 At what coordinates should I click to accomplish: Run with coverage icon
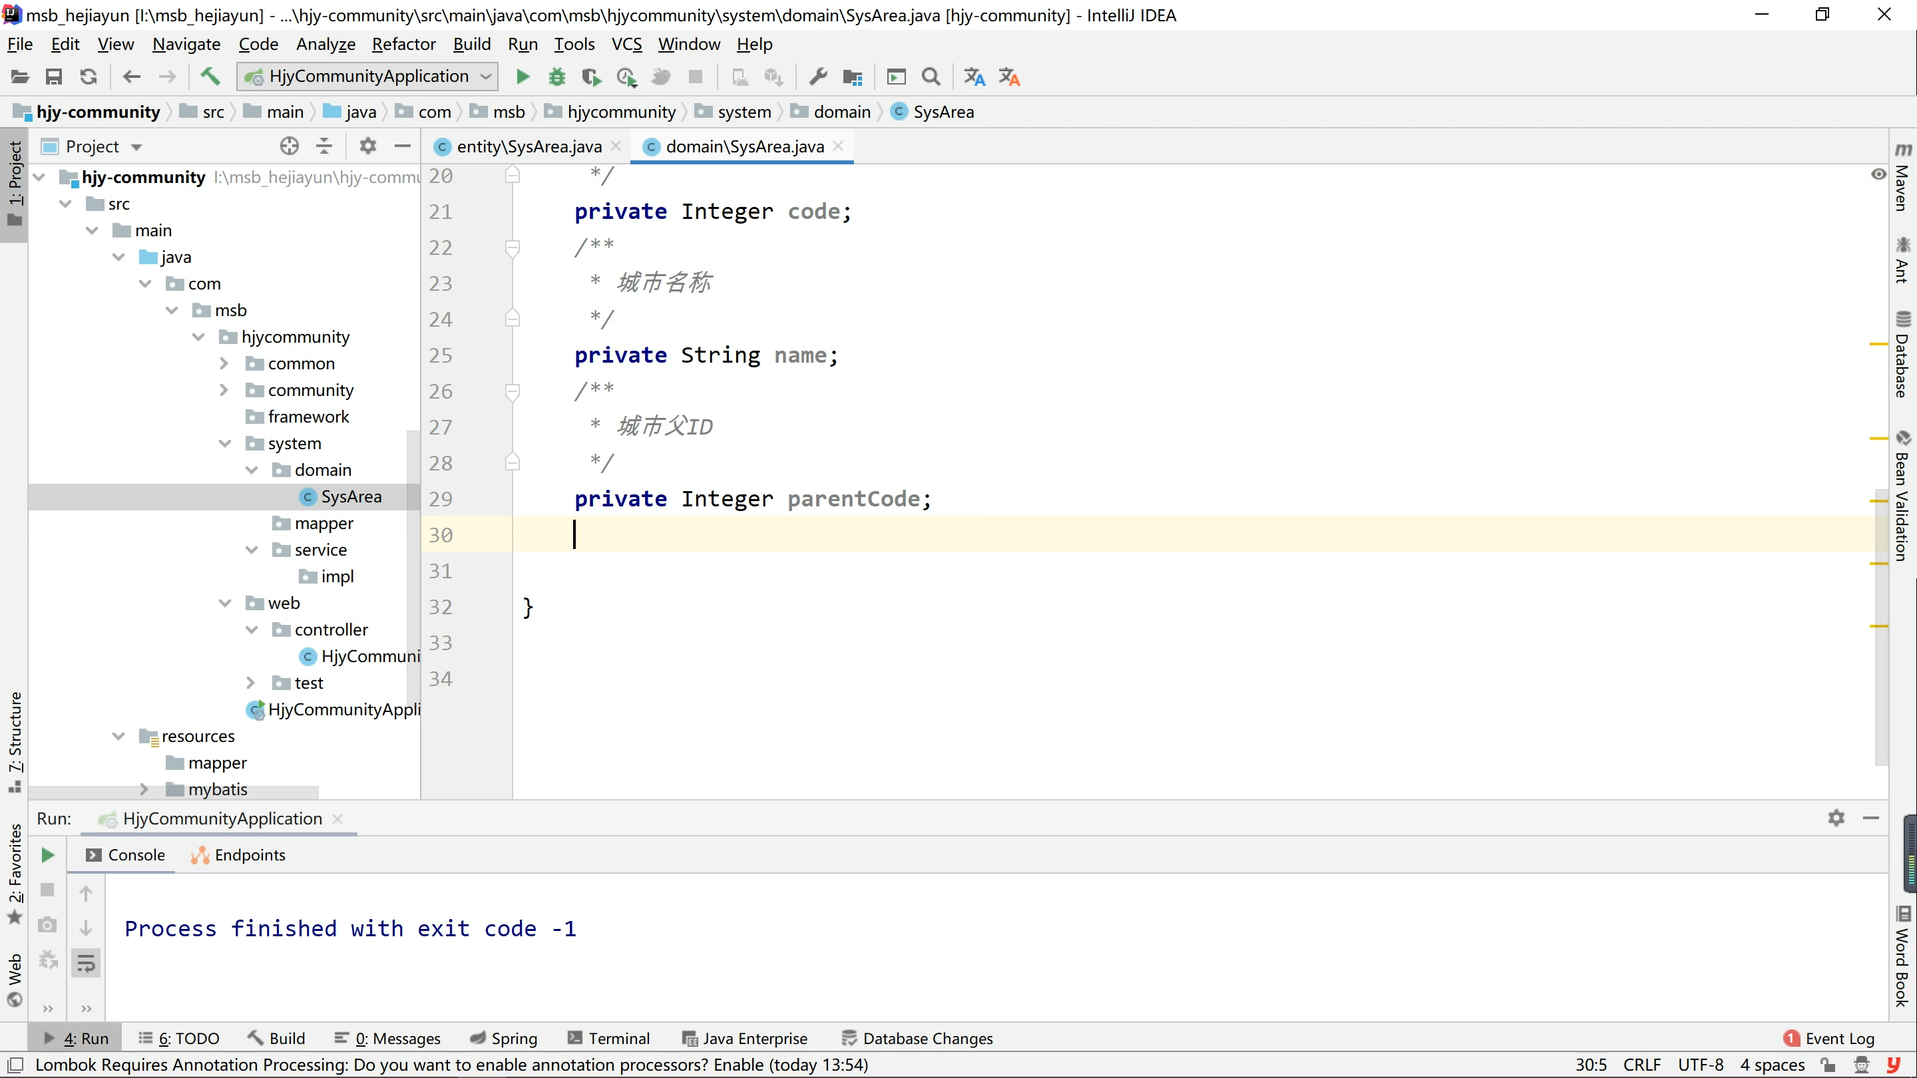[x=592, y=77]
